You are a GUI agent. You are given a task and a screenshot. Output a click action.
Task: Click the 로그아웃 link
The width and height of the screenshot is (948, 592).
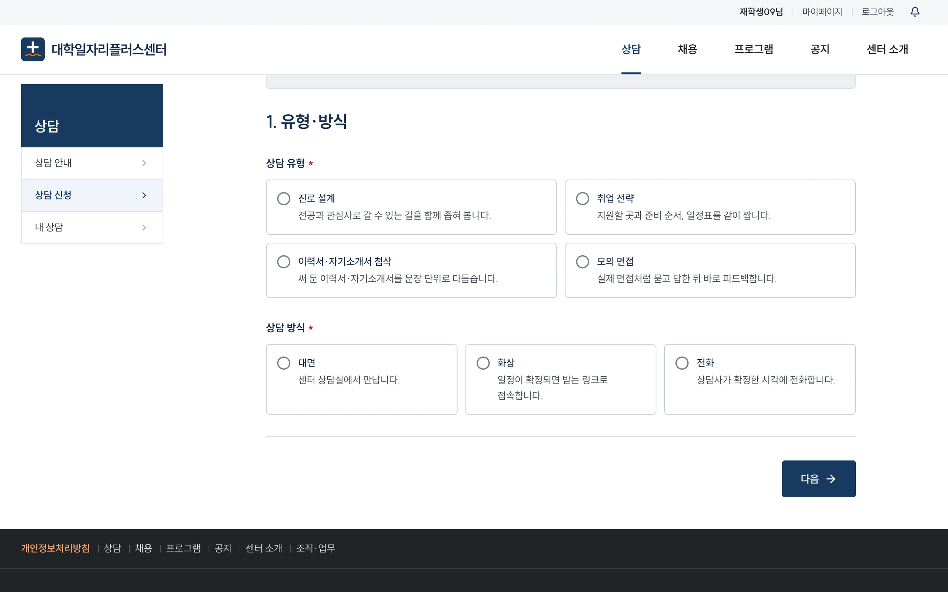878,12
